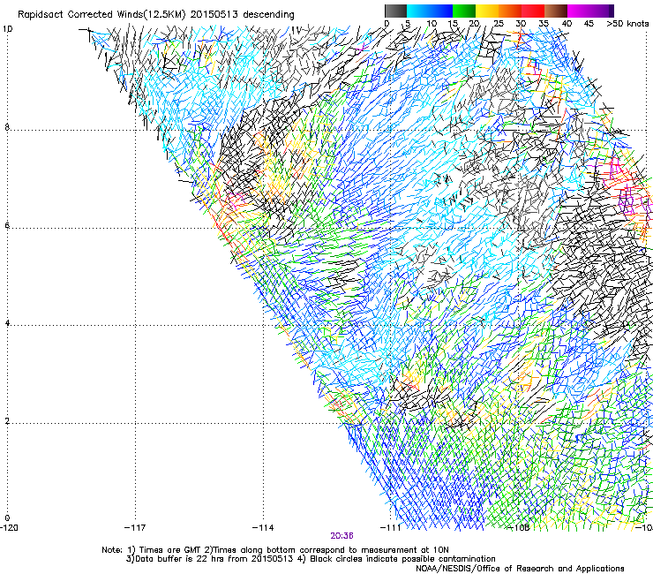
Task: Click the yellow 20-25 knots legend segment
Action: pyautogui.click(x=487, y=11)
